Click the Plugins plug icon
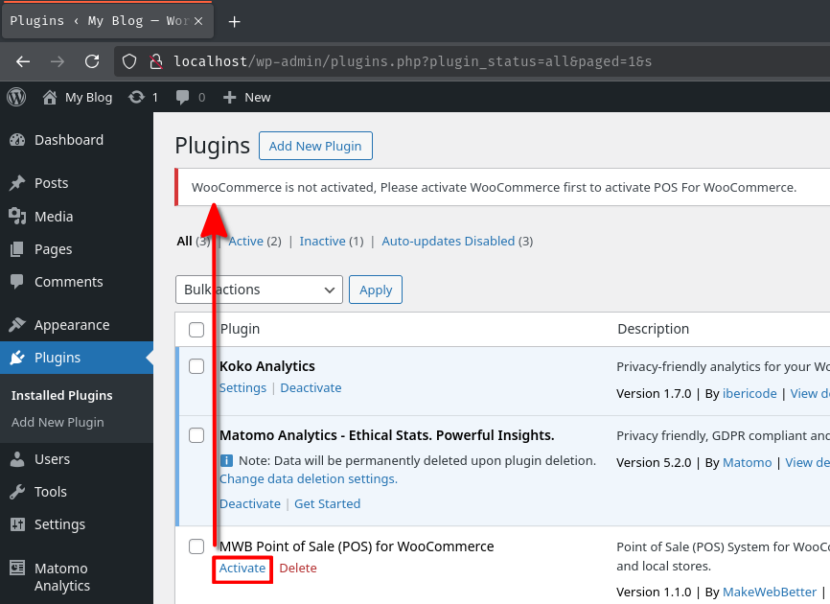Viewport: 830px width, 604px height. [17, 358]
